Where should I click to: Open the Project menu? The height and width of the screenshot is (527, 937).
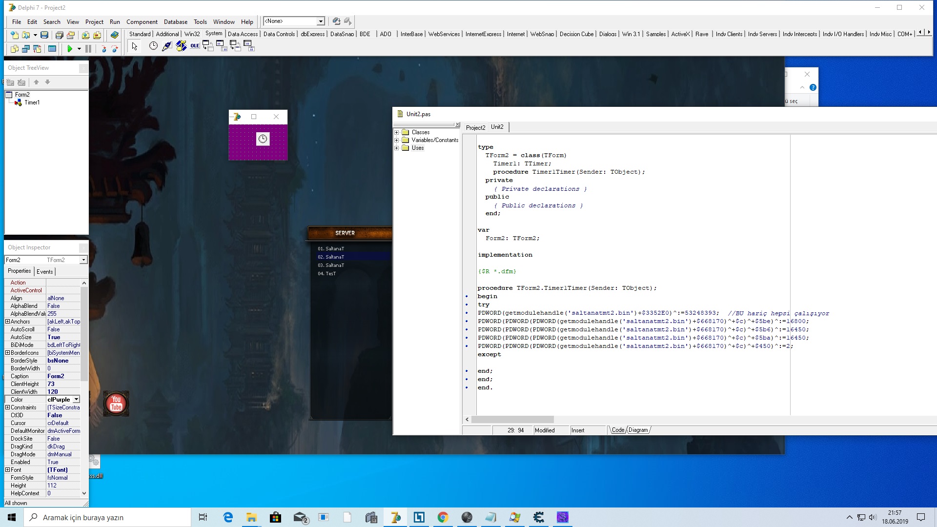[94, 22]
